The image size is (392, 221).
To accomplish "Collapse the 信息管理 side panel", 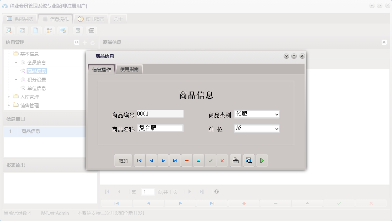I will 76,42.
